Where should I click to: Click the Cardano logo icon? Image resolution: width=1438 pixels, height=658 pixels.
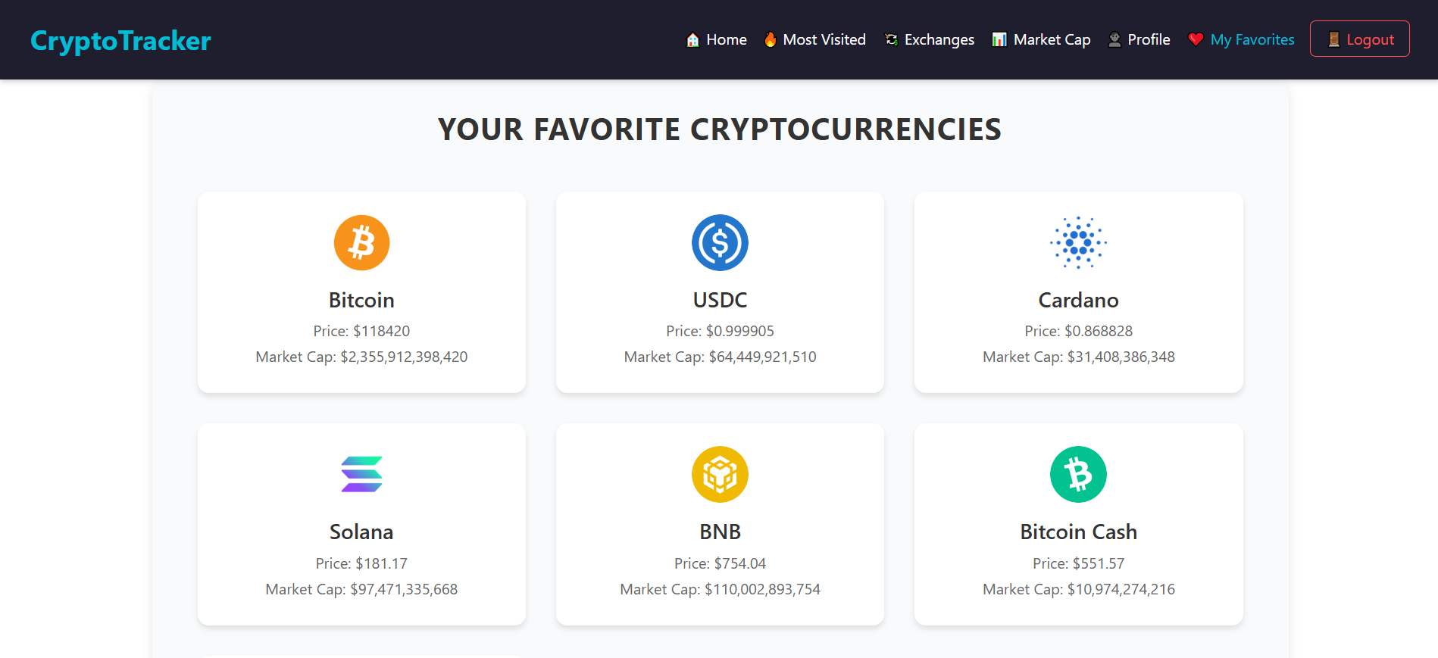tap(1078, 242)
